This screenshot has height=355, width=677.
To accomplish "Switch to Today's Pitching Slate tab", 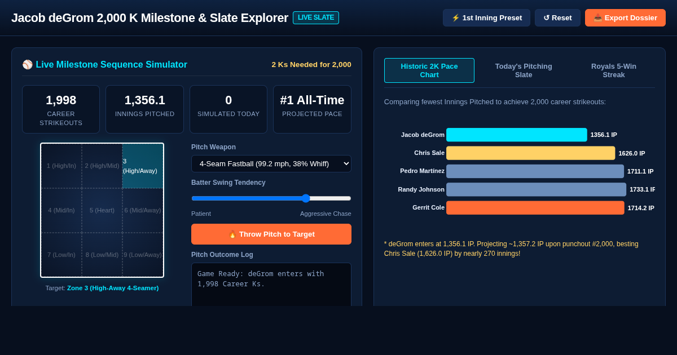I will [x=524, y=70].
